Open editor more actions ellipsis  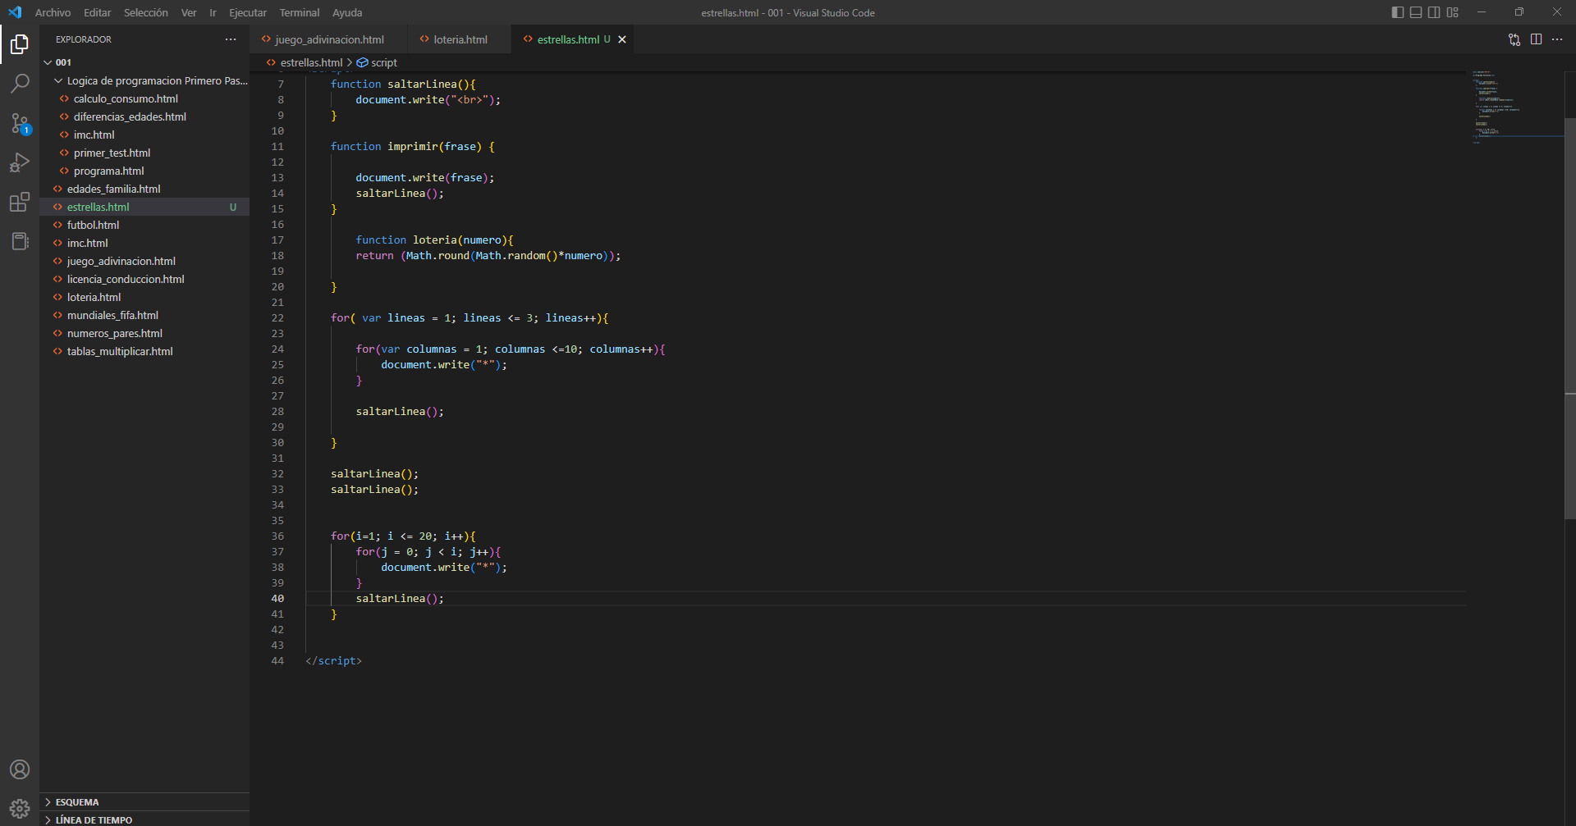[1557, 39]
